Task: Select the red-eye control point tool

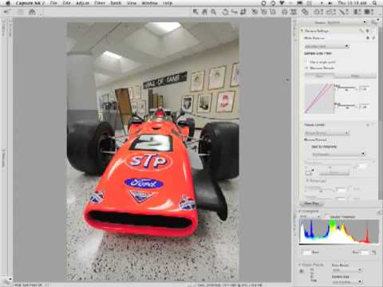Action: click(294, 12)
